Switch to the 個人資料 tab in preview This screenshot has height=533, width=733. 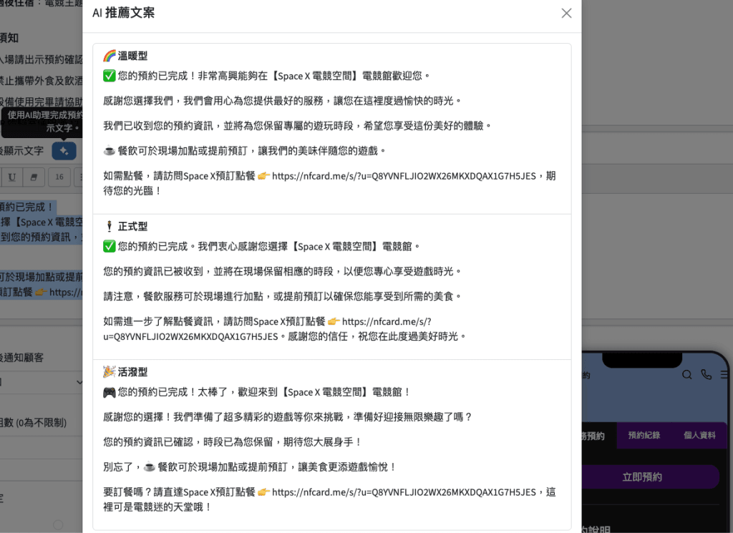tap(699, 436)
